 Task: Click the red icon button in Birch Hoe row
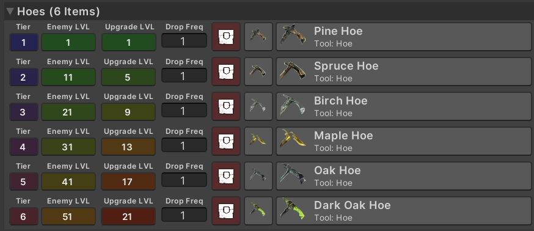[226, 106]
